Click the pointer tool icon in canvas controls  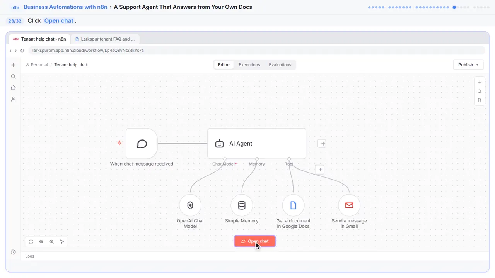click(62, 242)
